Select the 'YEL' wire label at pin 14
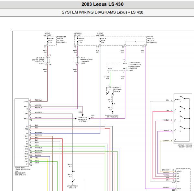The image size is (194, 191). [x=37, y=158]
